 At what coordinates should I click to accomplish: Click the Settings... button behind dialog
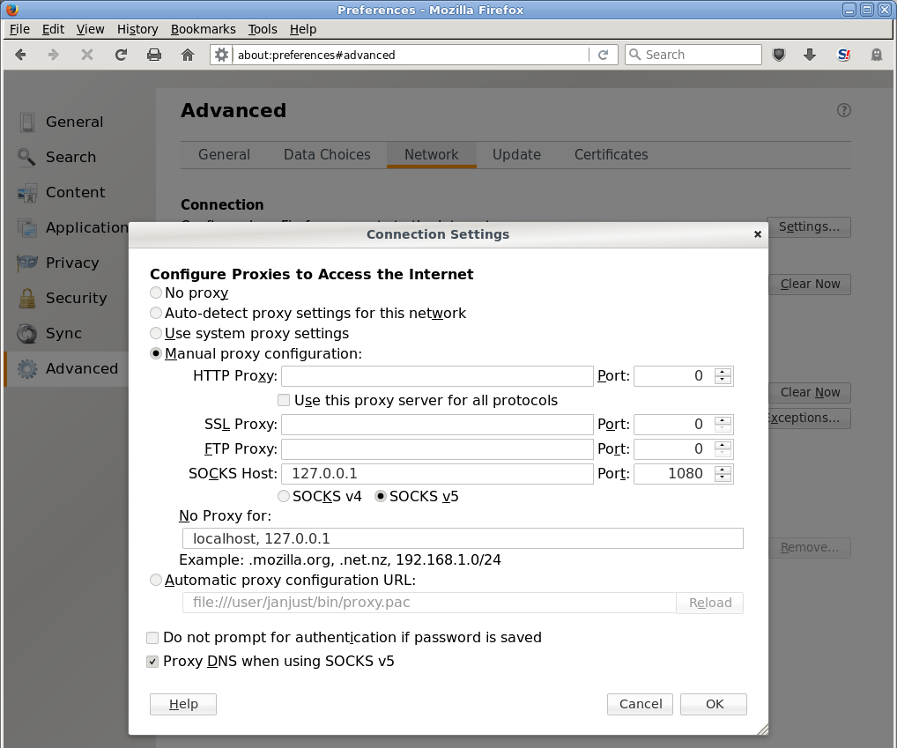[x=809, y=227]
